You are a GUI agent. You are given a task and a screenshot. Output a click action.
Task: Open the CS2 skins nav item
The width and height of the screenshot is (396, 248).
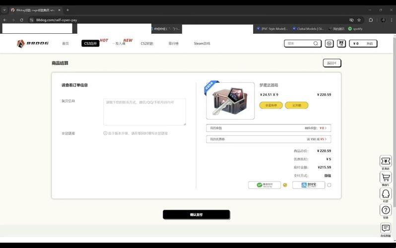[147, 44]
